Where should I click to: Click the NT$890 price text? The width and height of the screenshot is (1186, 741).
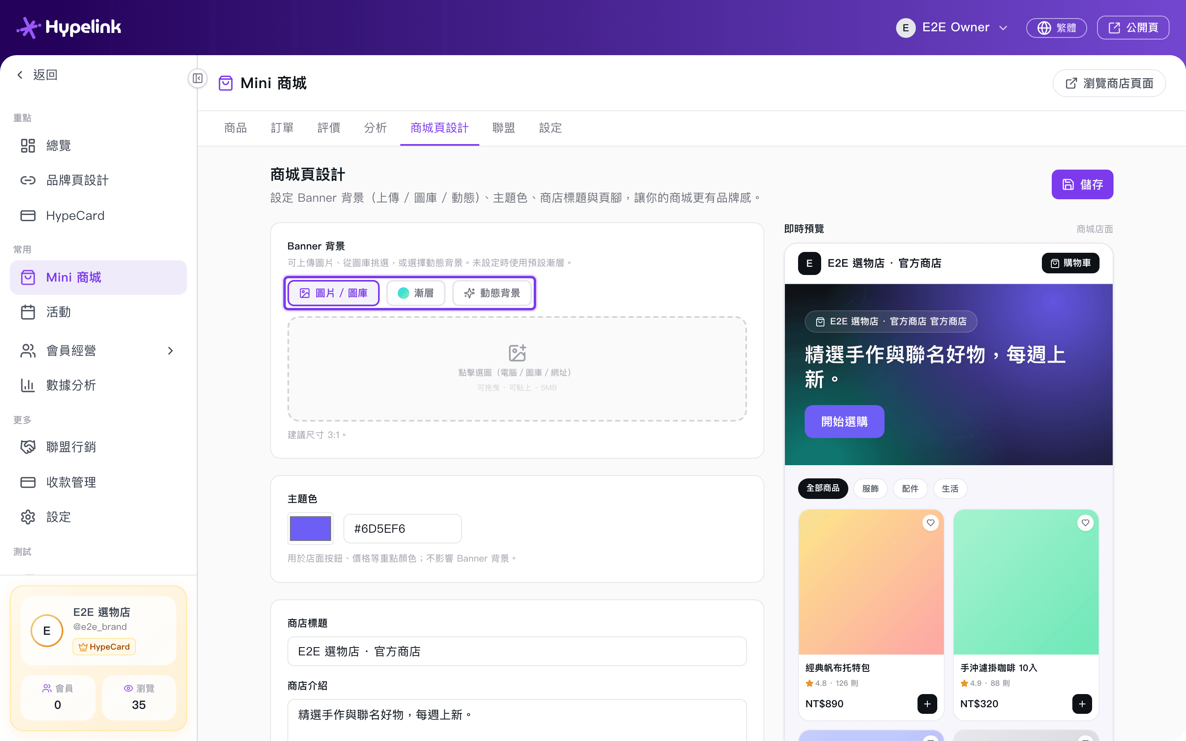click(824, 704)
